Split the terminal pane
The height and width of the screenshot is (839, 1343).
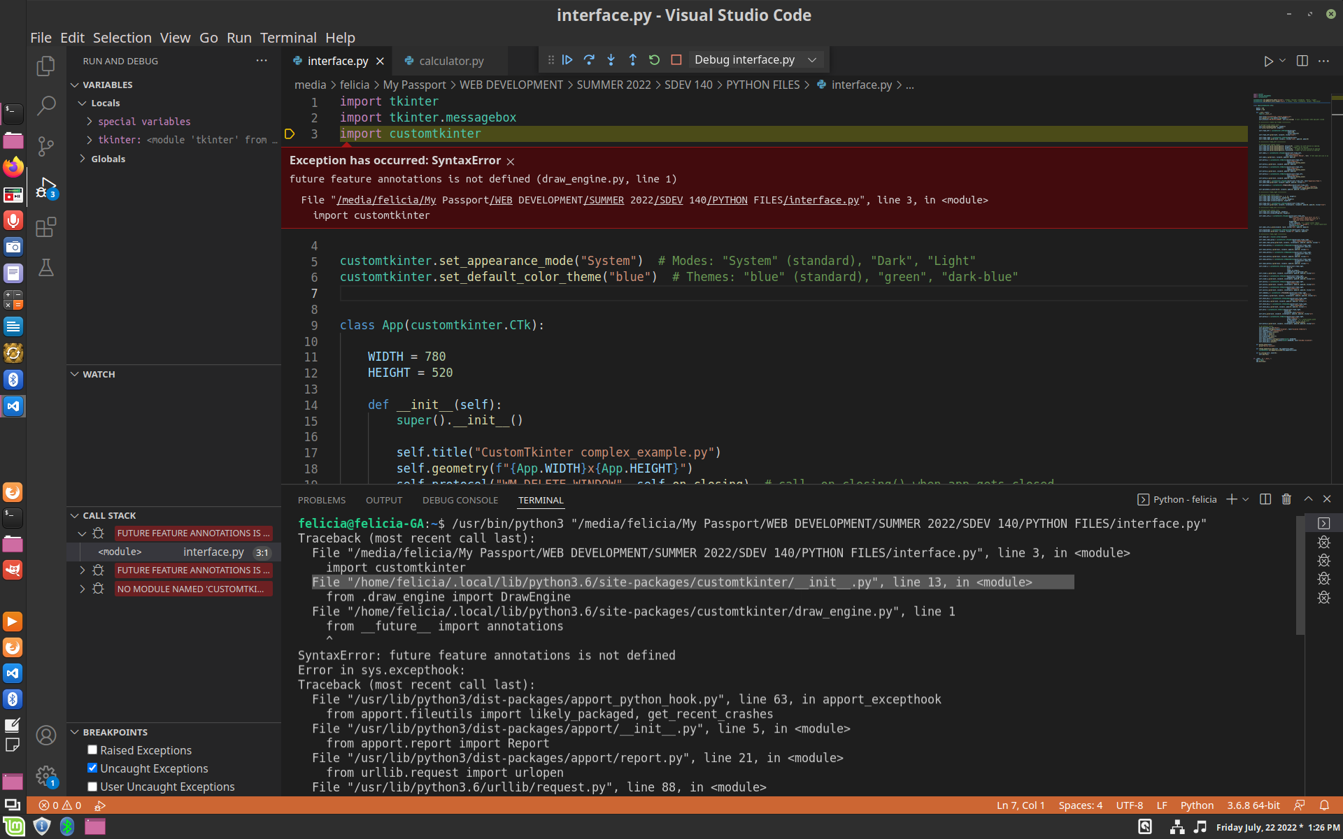tap(1264, 499)
